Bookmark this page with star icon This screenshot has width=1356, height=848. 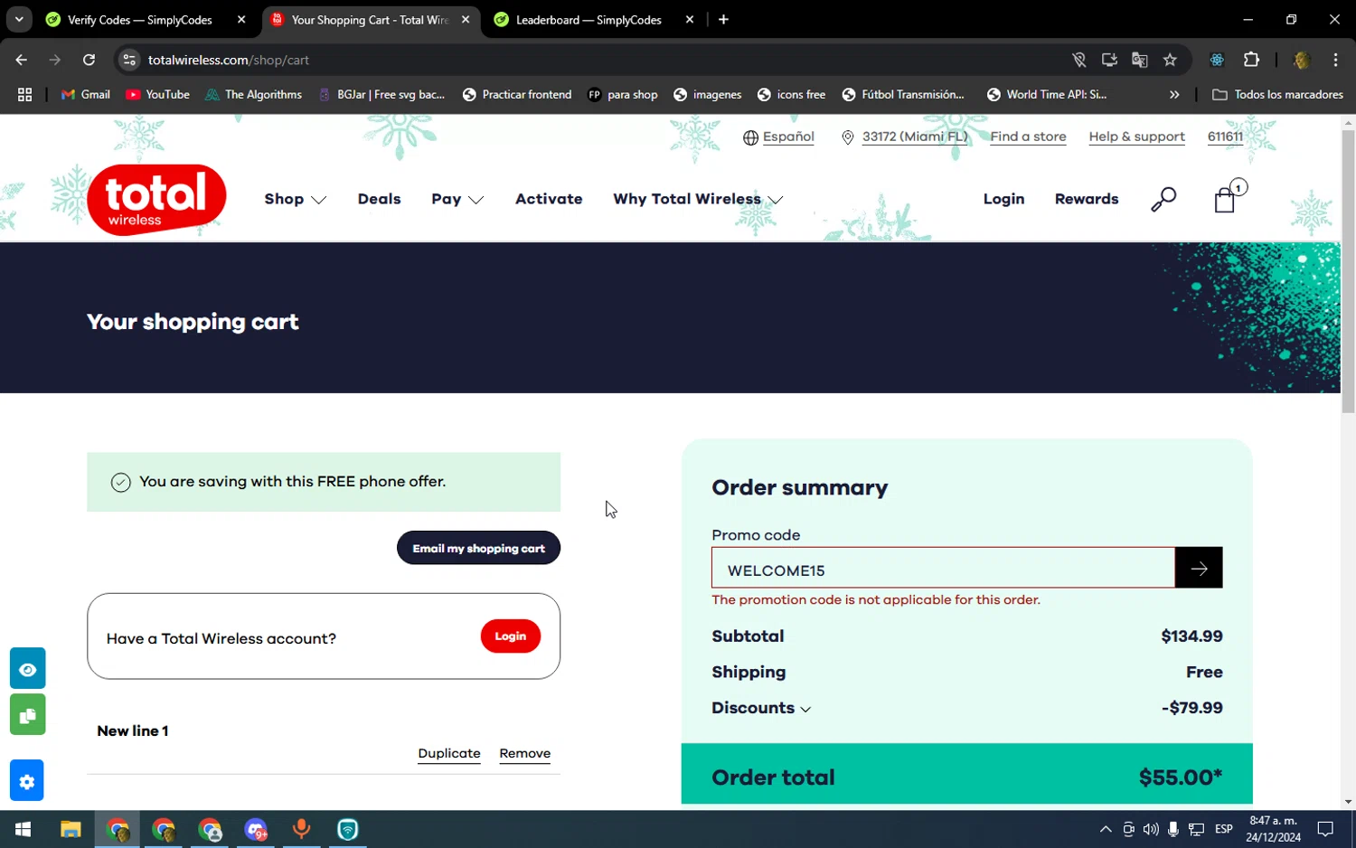pos(1170,60)
